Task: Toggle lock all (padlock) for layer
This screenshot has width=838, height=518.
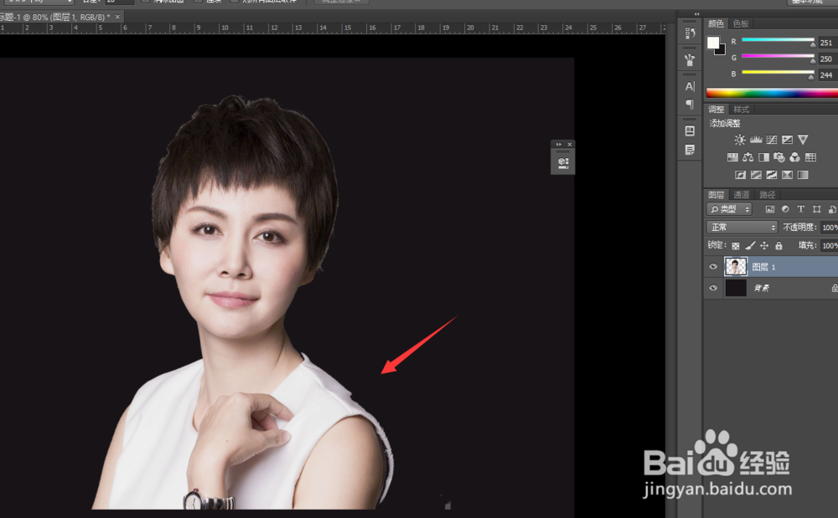Action: [779, 245]
